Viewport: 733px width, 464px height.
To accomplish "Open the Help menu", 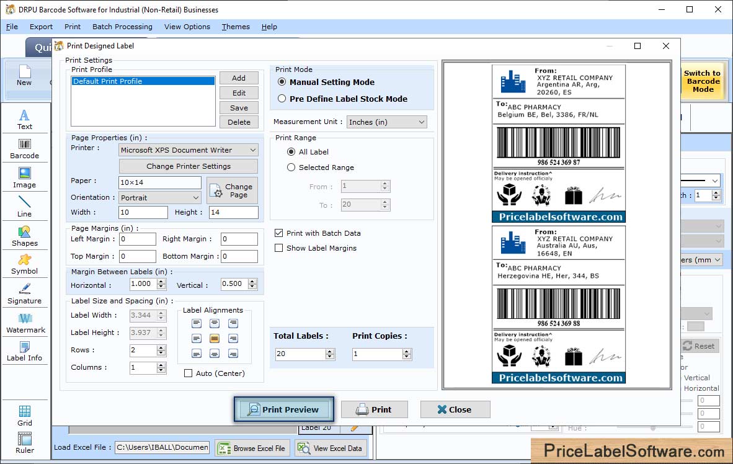I will (x=269, y=27).
